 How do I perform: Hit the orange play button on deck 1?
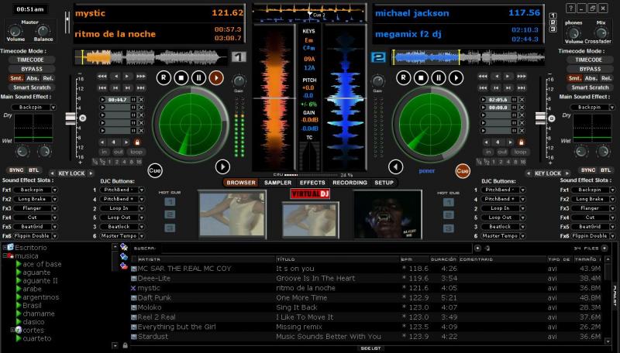216,77
